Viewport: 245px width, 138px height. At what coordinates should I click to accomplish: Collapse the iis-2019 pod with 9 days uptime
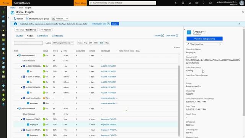tap(21, 66)
